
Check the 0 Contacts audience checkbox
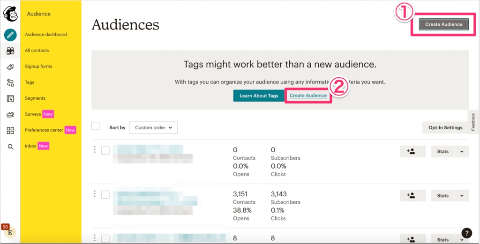[x=105, y=150]
